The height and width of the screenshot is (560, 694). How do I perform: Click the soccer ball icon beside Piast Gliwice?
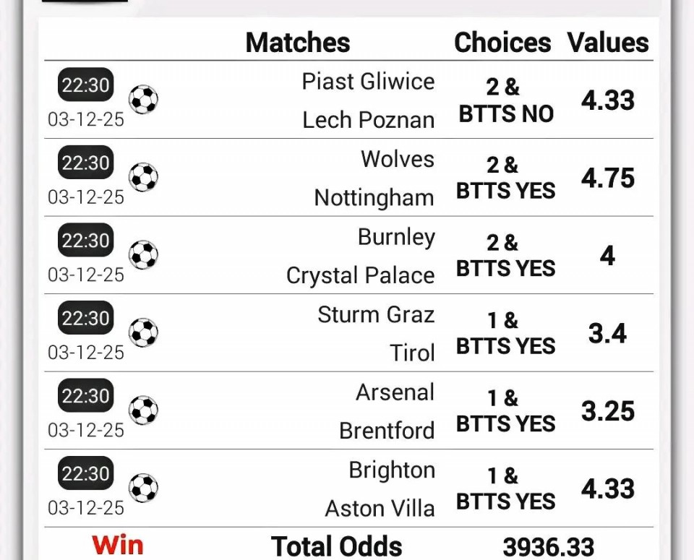143,100
